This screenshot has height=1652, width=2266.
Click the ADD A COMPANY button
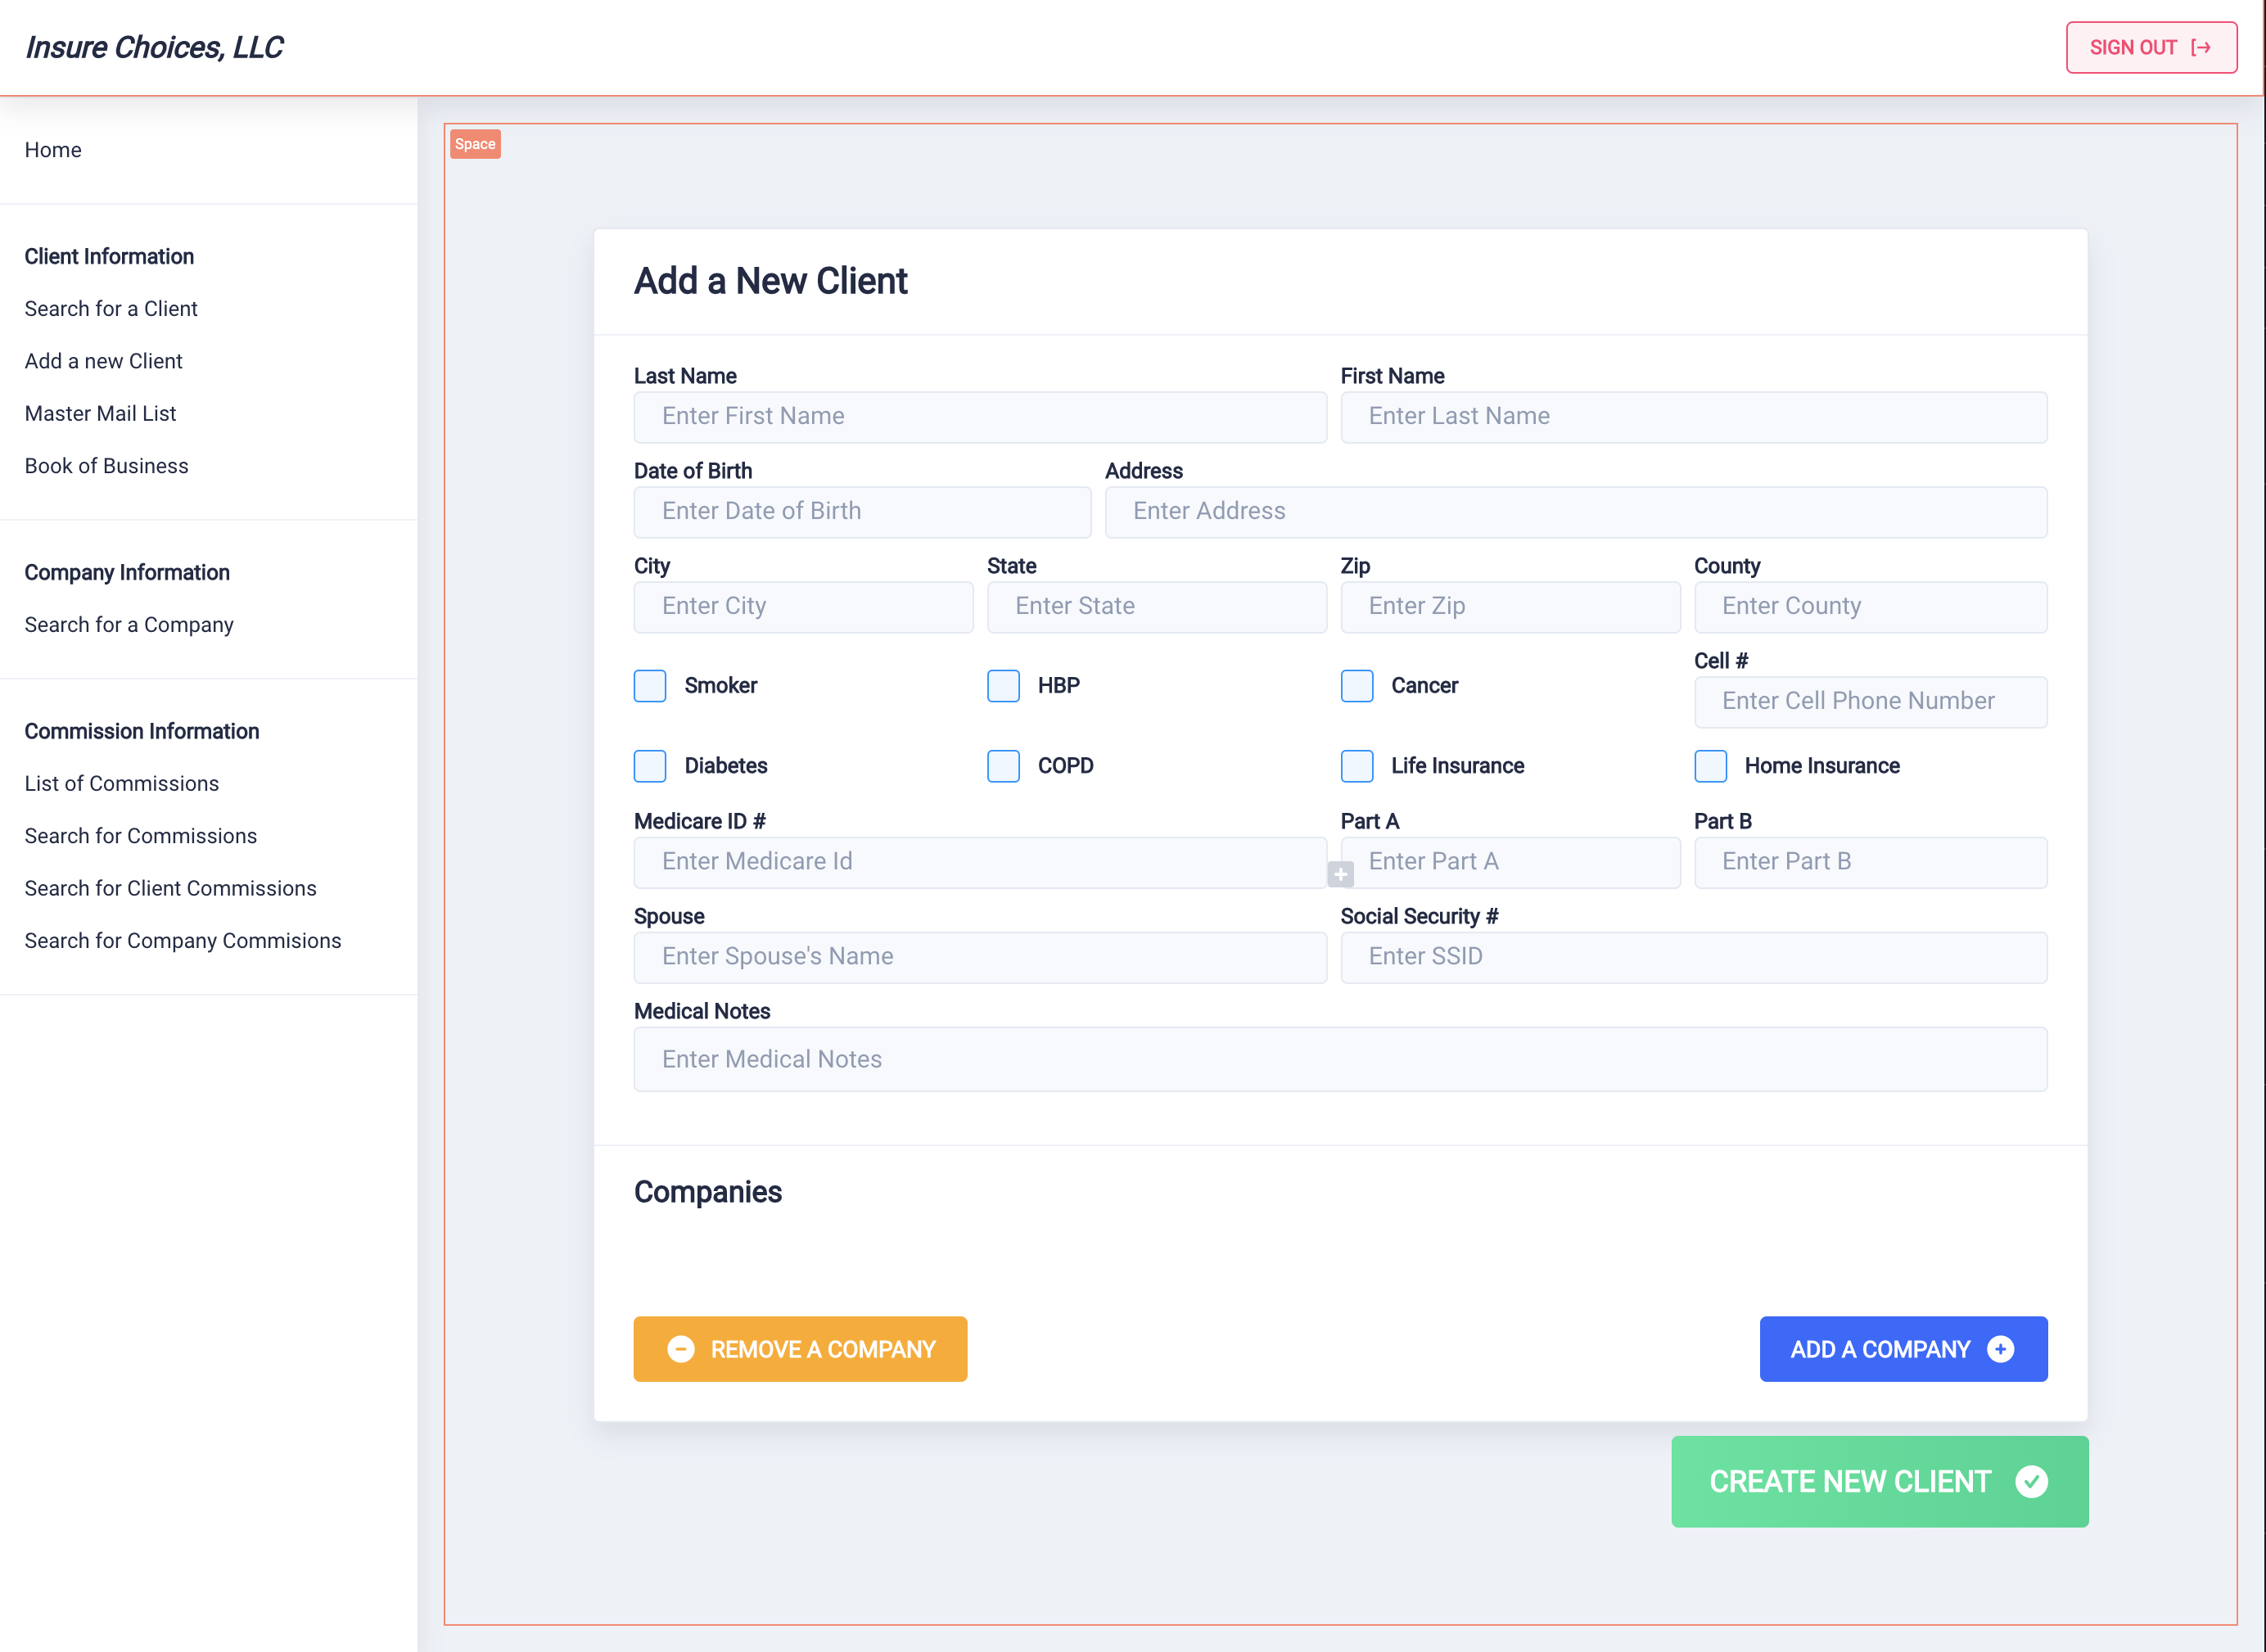pyautogui.click(x=1903, y=1349)
